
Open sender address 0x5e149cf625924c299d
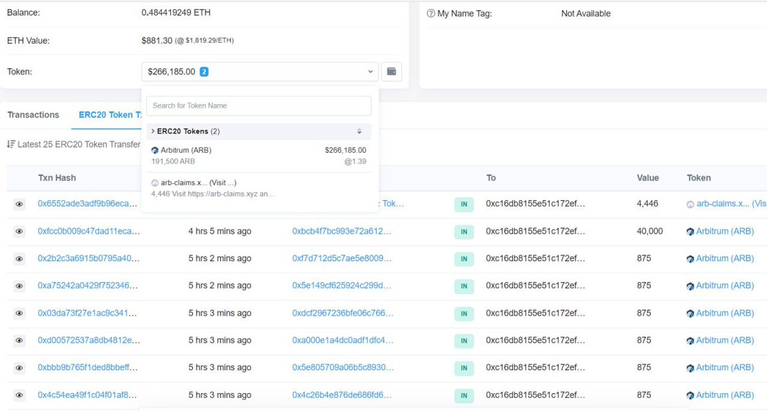point(341,285)
